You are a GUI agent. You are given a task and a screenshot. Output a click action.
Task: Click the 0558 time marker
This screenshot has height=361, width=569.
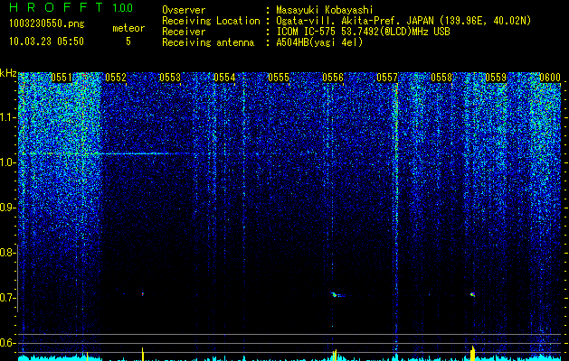[x=441, y=78]
